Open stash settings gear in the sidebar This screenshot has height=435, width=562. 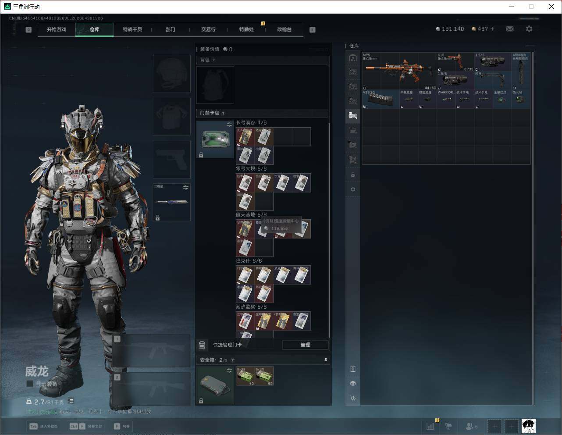pos(353,189)
